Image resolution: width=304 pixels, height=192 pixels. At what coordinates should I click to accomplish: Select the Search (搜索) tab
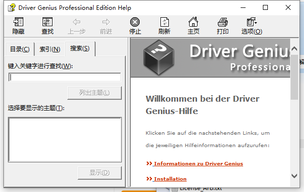tap(80, 48)
